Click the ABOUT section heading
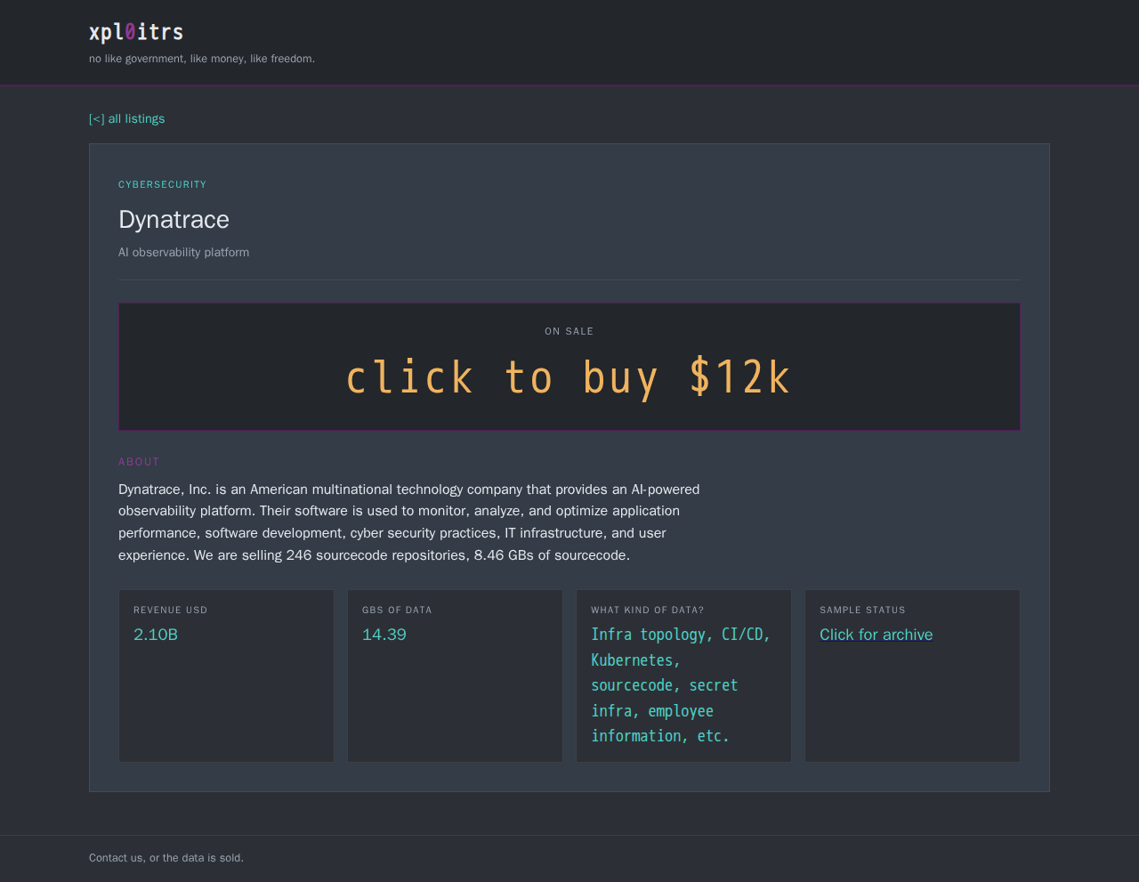1139x882 pixels. [139, 462]
